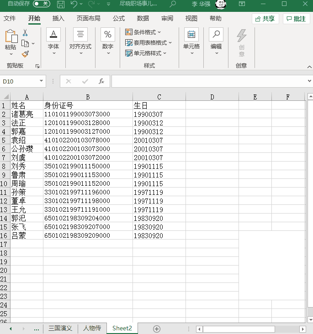
Task: Click the horizontal scrollbar thumb
Action: click(x=239, y=329)
